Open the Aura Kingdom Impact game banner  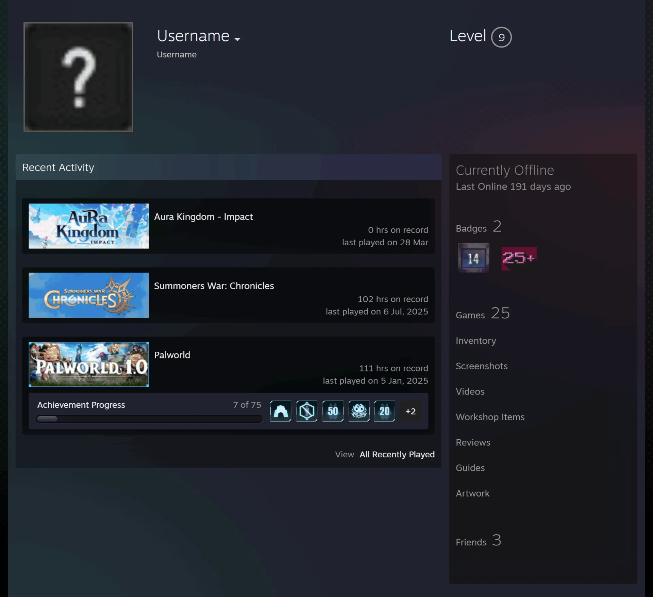tap(89, 226)
